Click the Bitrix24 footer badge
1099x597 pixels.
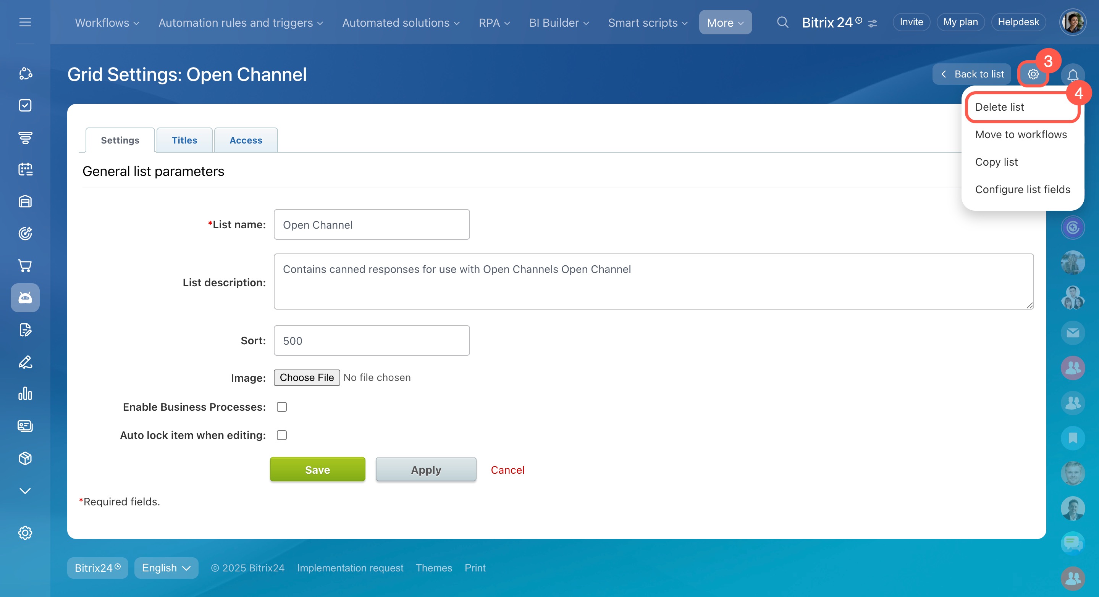coord(97,568)
